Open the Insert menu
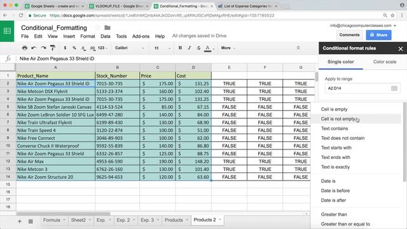Screen dimensions: 407x229 69,36
